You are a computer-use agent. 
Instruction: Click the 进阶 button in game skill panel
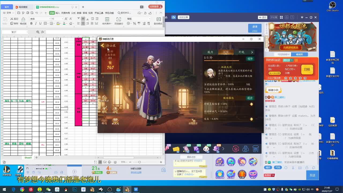click(x=250, y=58)
